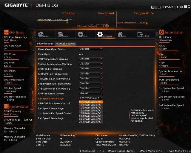Open the 3rd System Fan Fail Warning dropdown
The image size is (191, 153).
point(91,88)
